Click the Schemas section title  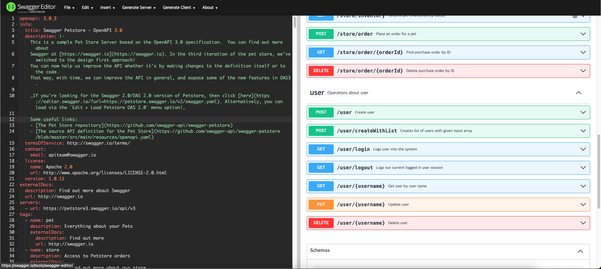(x=320, y=250)
